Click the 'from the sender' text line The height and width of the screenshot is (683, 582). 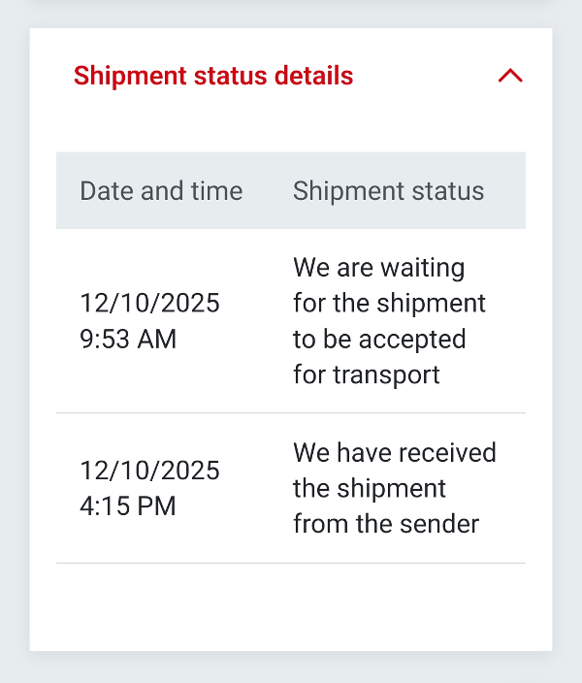click(386, 524)
